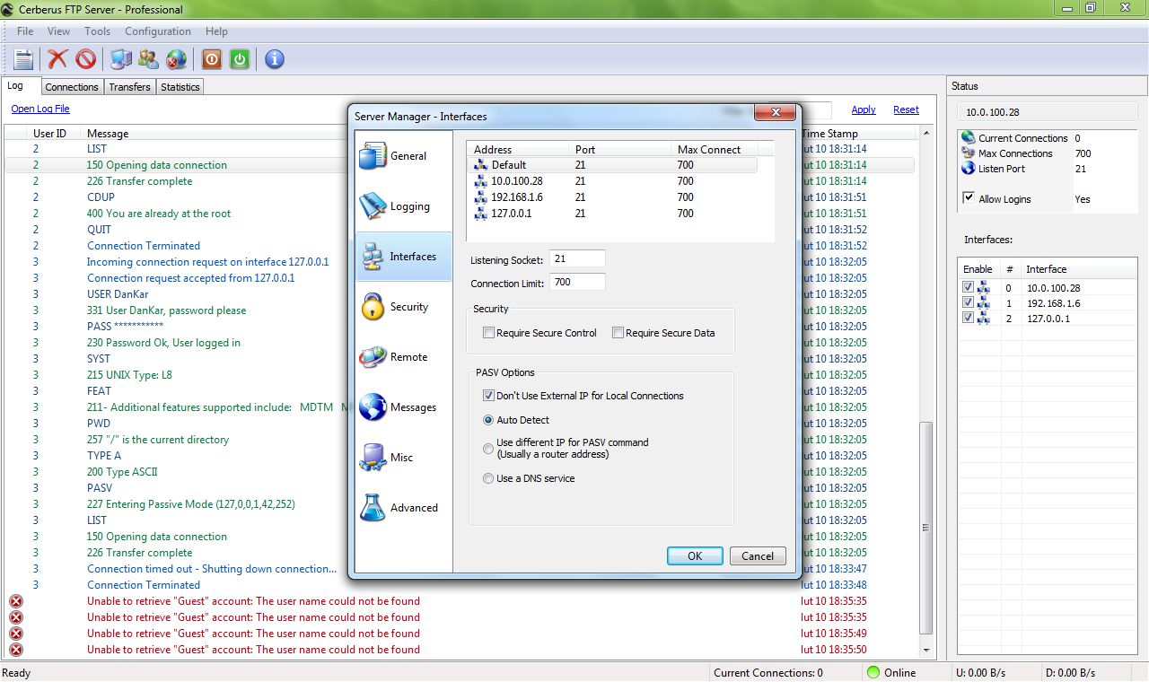Click green Online status indicator in status bar
Image resolution: width=1149 pixels, height=682 pixels.
tap(873, 672)
